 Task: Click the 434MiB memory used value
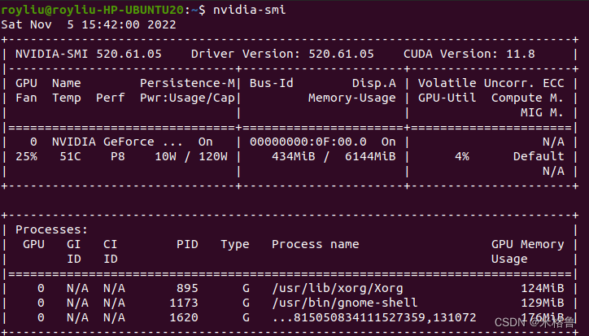[294, 156]
